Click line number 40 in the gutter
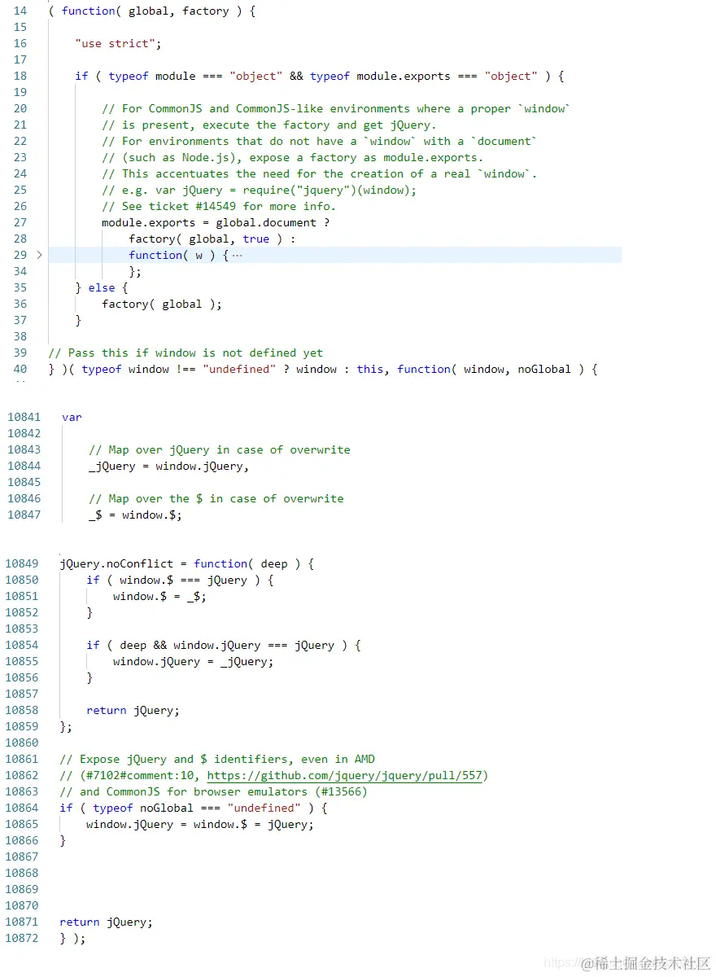Image resolution: width=716 pixels, height=977 pixels. tap(20, 369)
